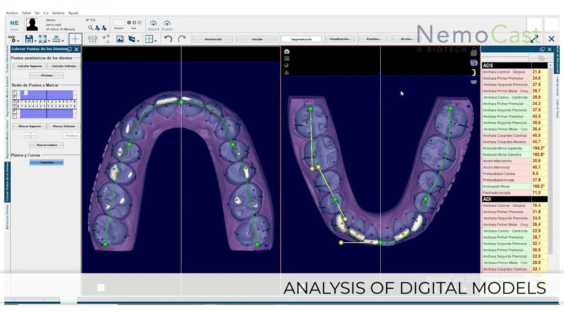Click the image icon below the camera
The image size is (564, 317).
tap(287, 59)
